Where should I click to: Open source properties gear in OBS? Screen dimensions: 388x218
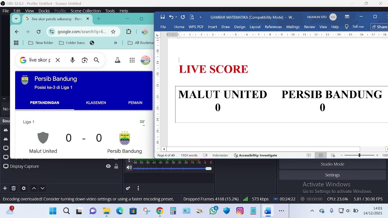point(24,188)
